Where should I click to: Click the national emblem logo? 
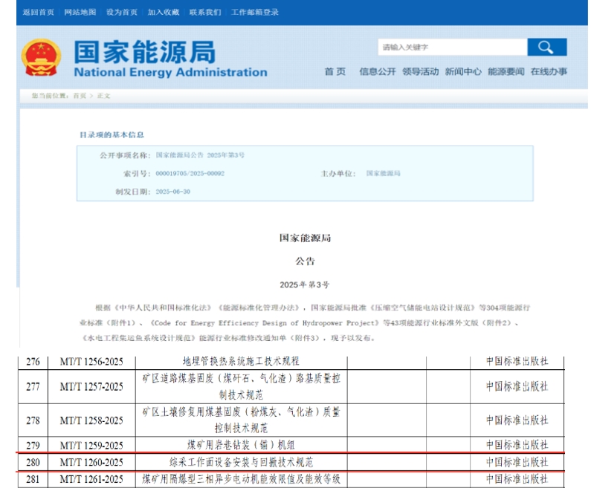click(41, 58)
